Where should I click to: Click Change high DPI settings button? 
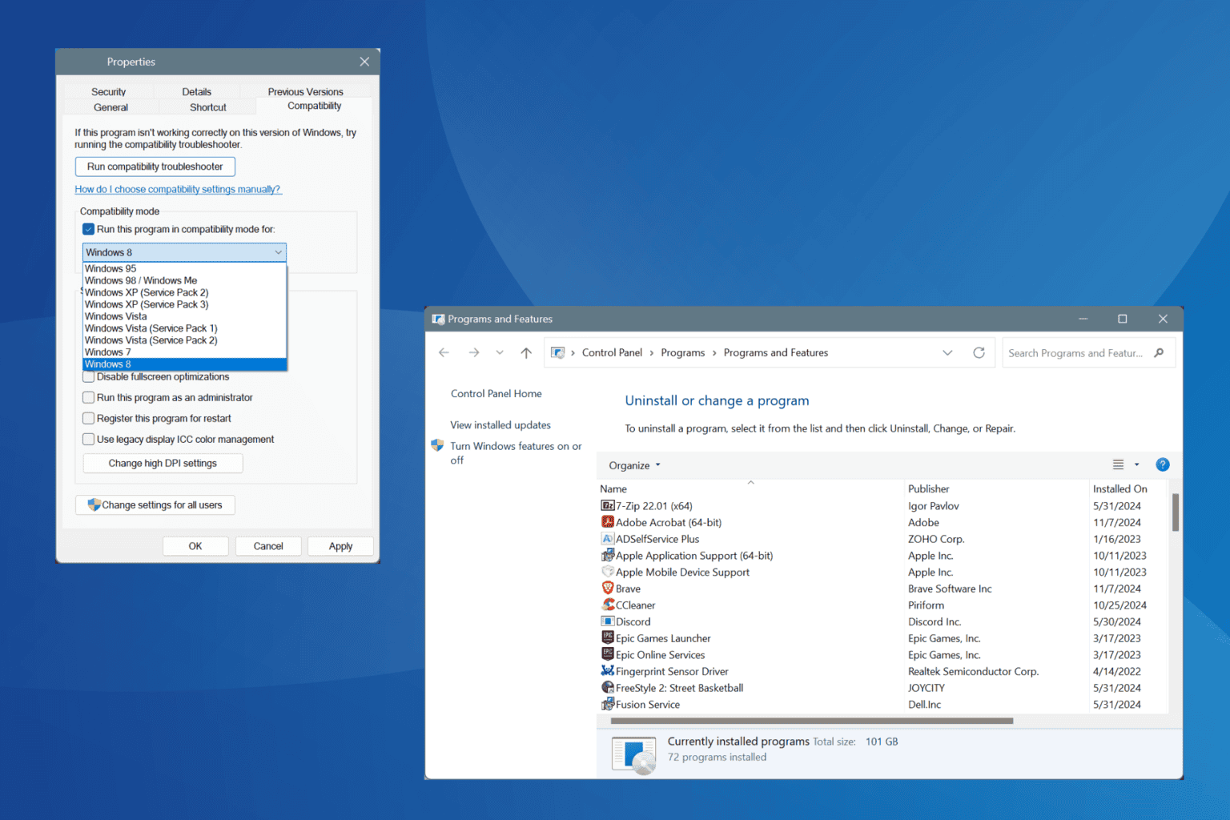[163, 463]
